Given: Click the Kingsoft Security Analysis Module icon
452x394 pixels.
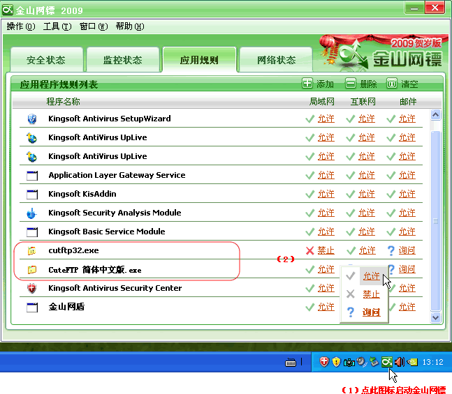Looking at the screenshot, I should point(31,213).
